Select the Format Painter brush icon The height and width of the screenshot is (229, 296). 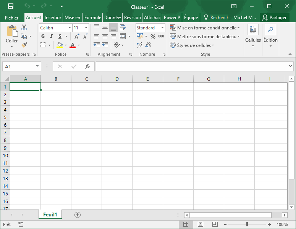coord(24,45)
